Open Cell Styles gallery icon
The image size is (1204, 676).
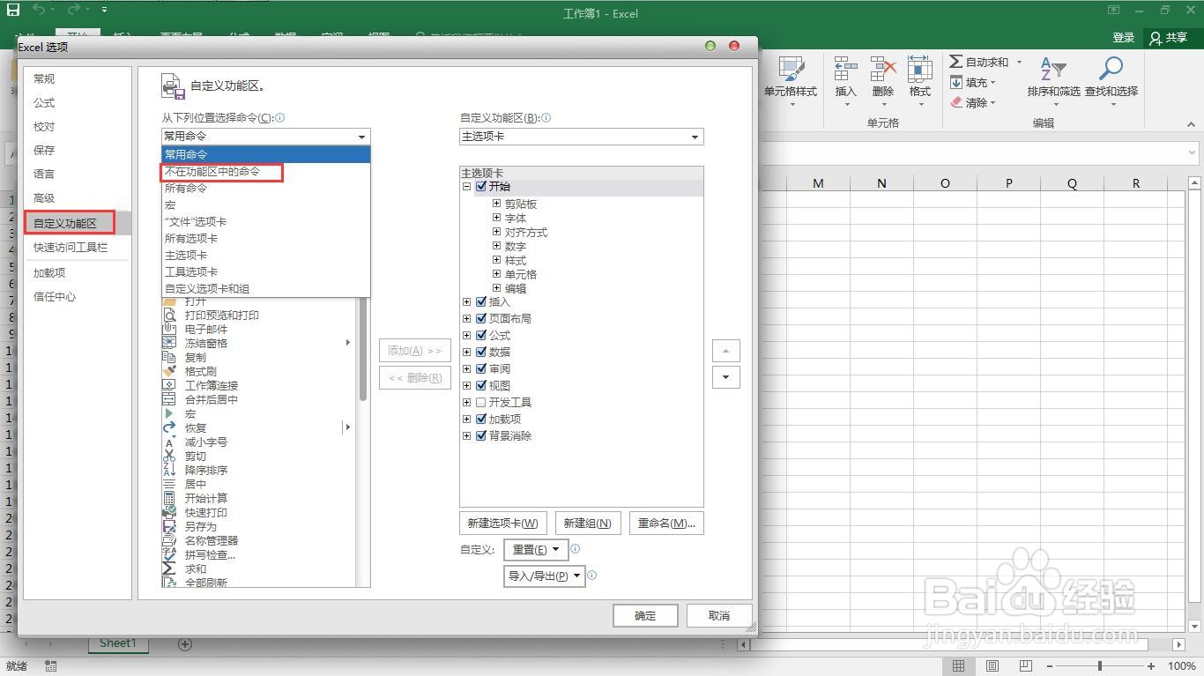(791, 70)
